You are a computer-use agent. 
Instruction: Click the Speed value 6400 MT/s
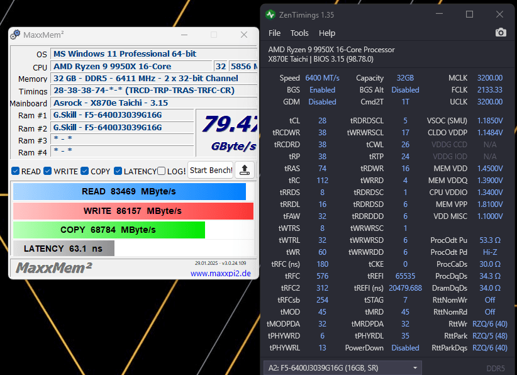click(322, 78)
